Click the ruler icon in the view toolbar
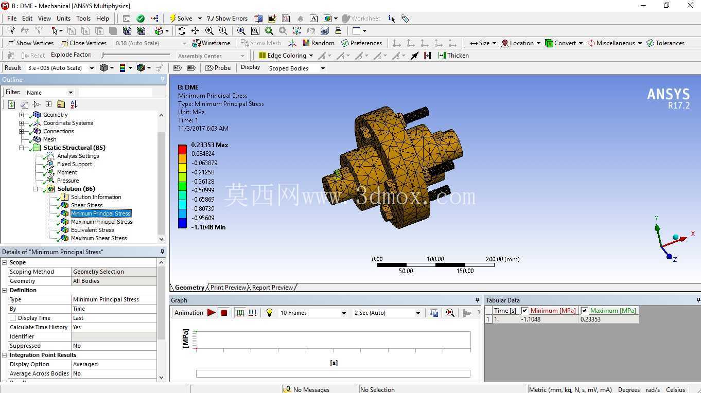Image resolution: width=701 pixels, height=393 pixels. coord(338,31)
